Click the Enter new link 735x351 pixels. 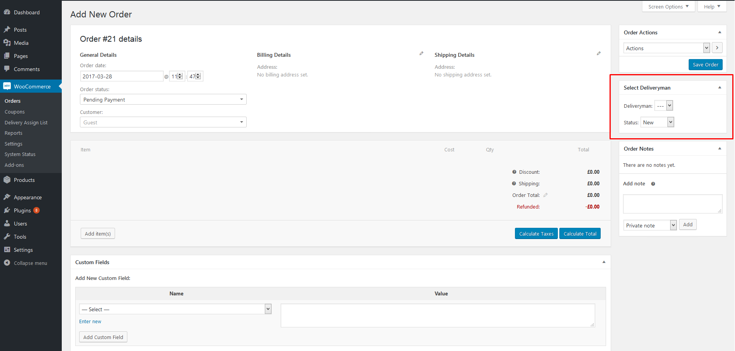pyautogui.click(x=90, y=321)
